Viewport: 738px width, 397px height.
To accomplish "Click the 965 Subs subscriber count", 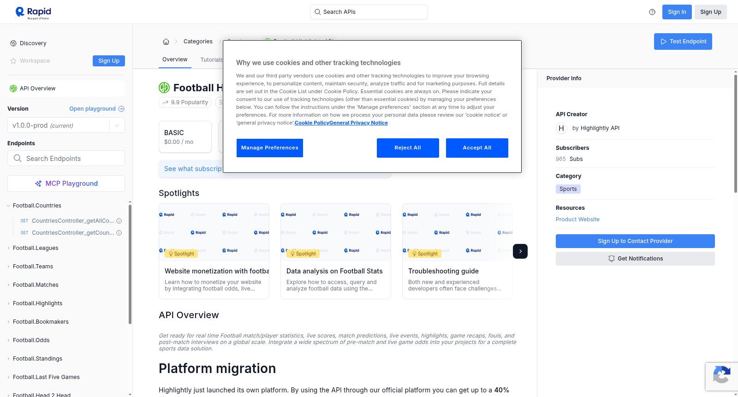I will click(569, 159).
